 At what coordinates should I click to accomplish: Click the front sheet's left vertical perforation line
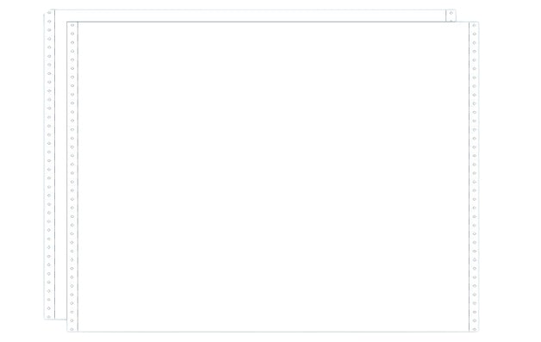tap(78, 177)
